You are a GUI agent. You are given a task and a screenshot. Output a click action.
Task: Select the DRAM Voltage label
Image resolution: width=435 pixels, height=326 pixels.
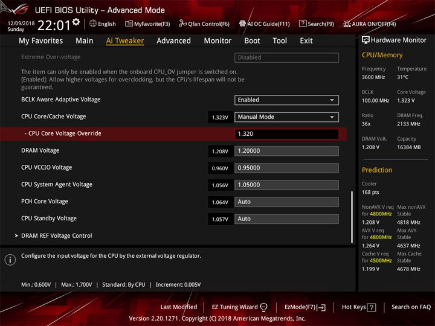(x=40, y=150)
